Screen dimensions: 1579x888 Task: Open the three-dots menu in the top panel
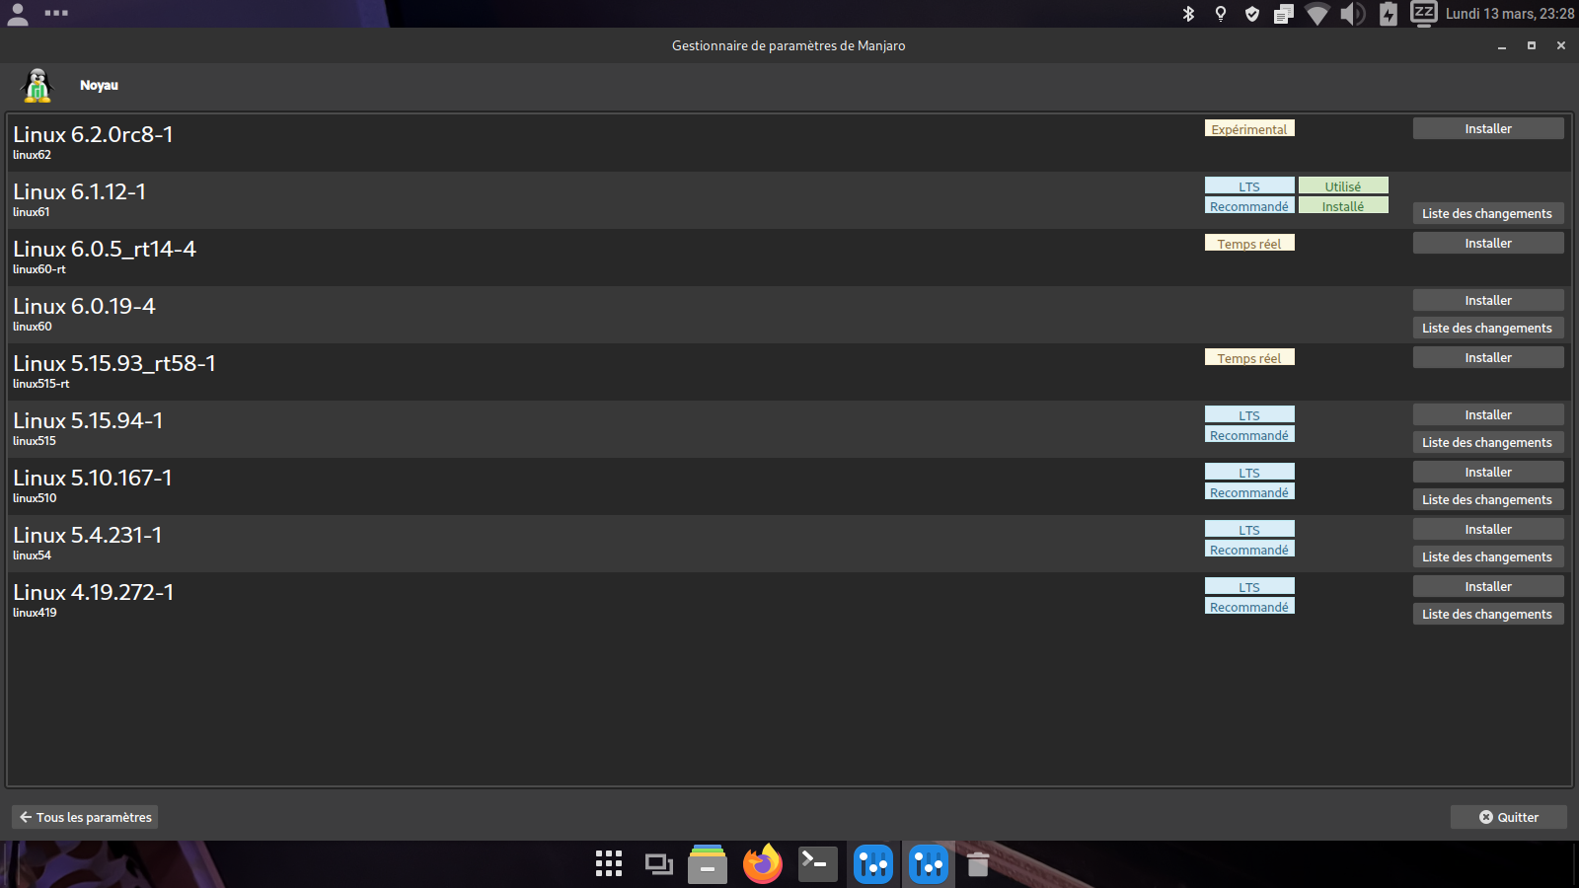coord(56,14)
